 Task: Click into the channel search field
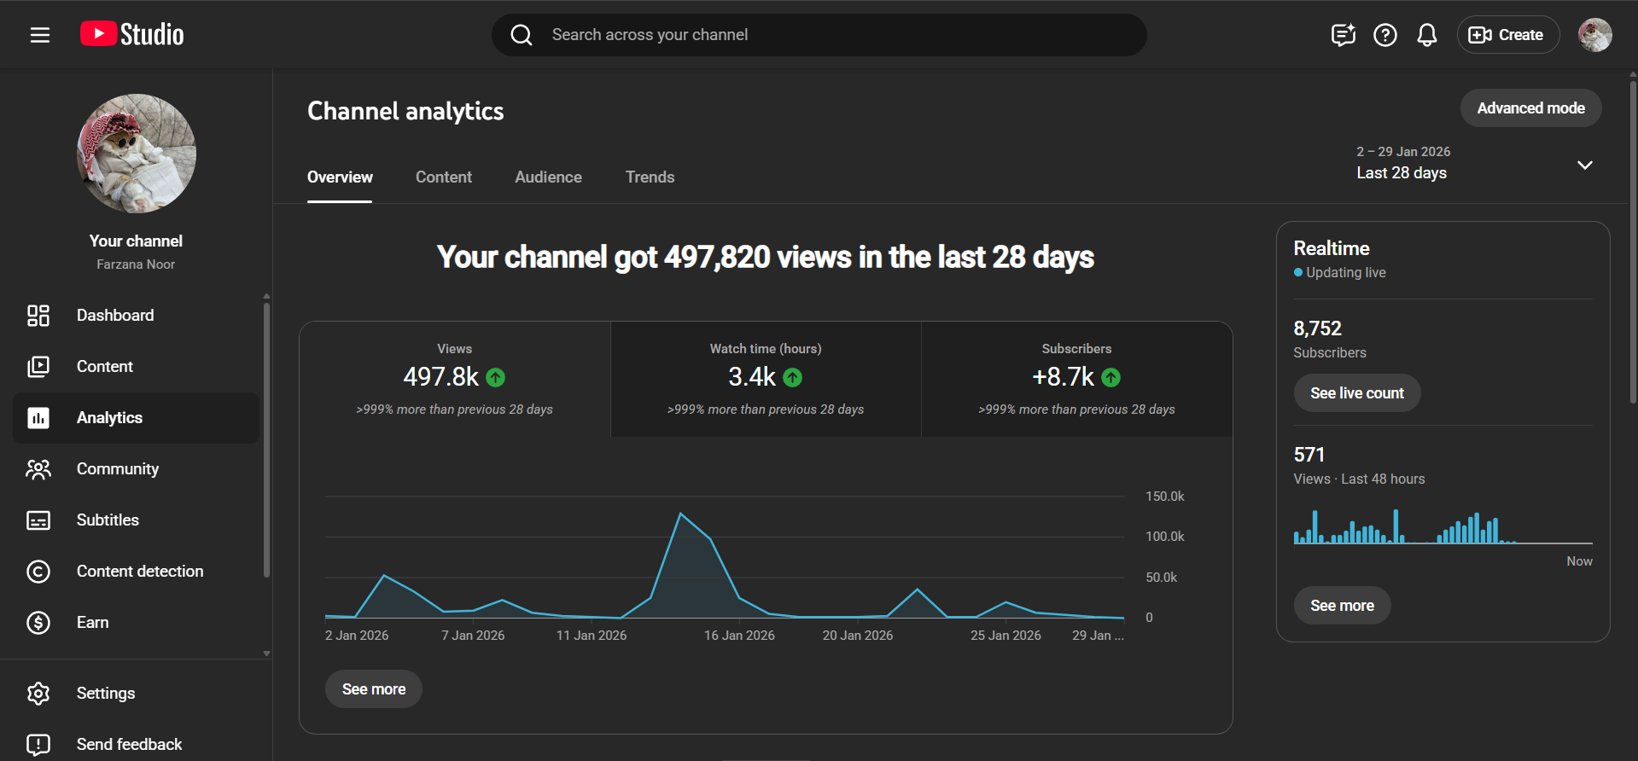click(x=819, y=35)
